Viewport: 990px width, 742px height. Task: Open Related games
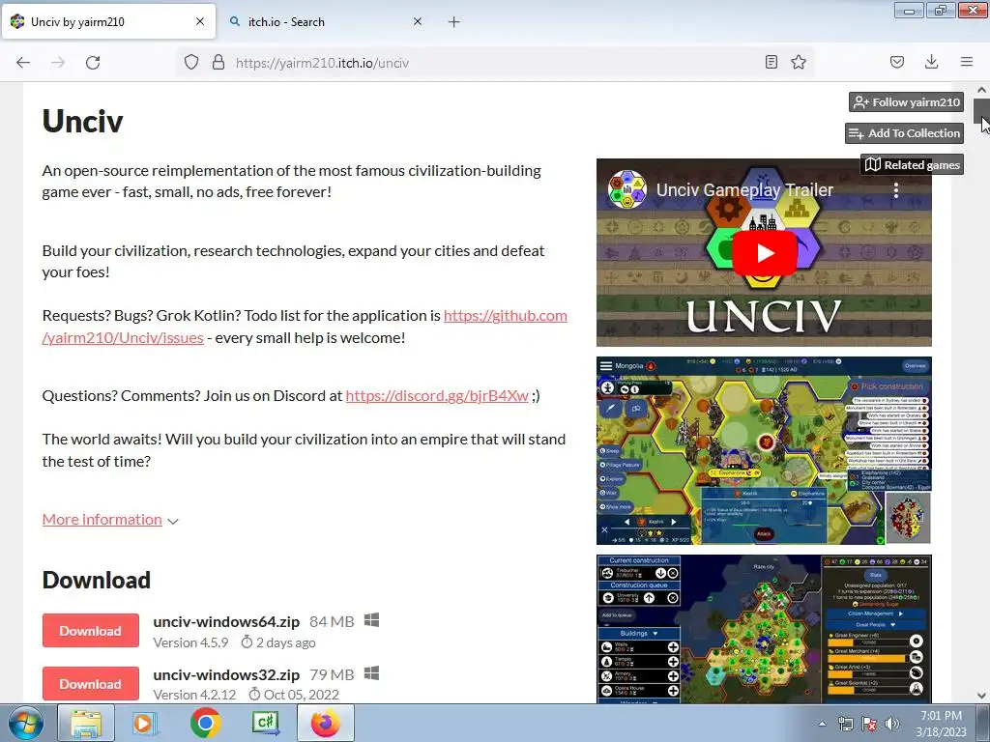pos(913,164)
